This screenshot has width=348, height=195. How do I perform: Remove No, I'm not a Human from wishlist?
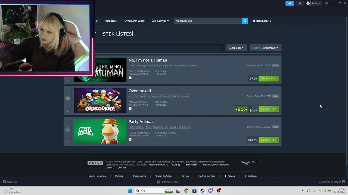click(276, 65)
